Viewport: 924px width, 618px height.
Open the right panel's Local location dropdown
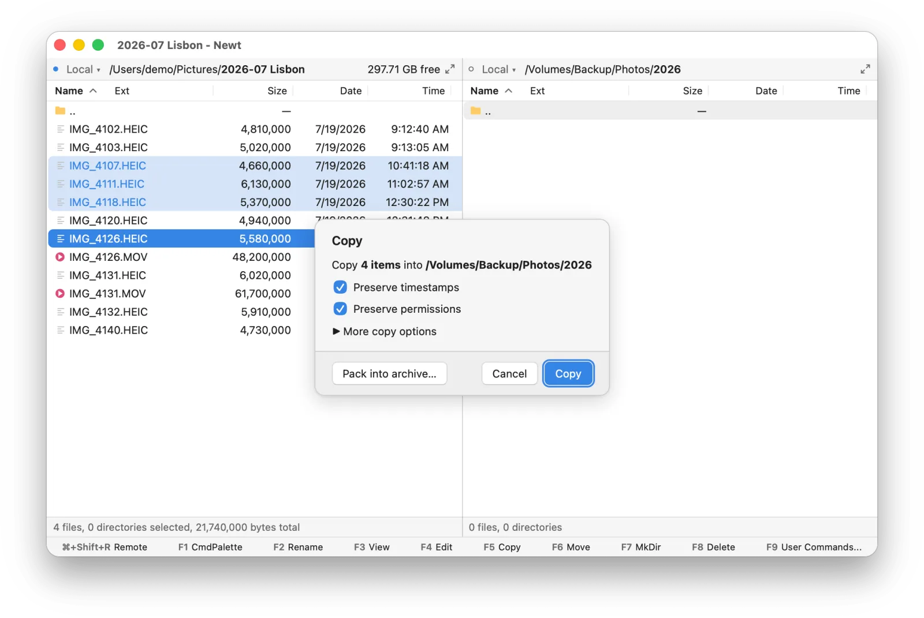pyautogui.click(x=498, y=69)
